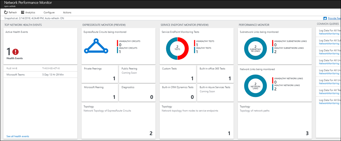The image size is (341, 141).
Task: Open the Topology of network paths tile
Action: click(274, 120)
